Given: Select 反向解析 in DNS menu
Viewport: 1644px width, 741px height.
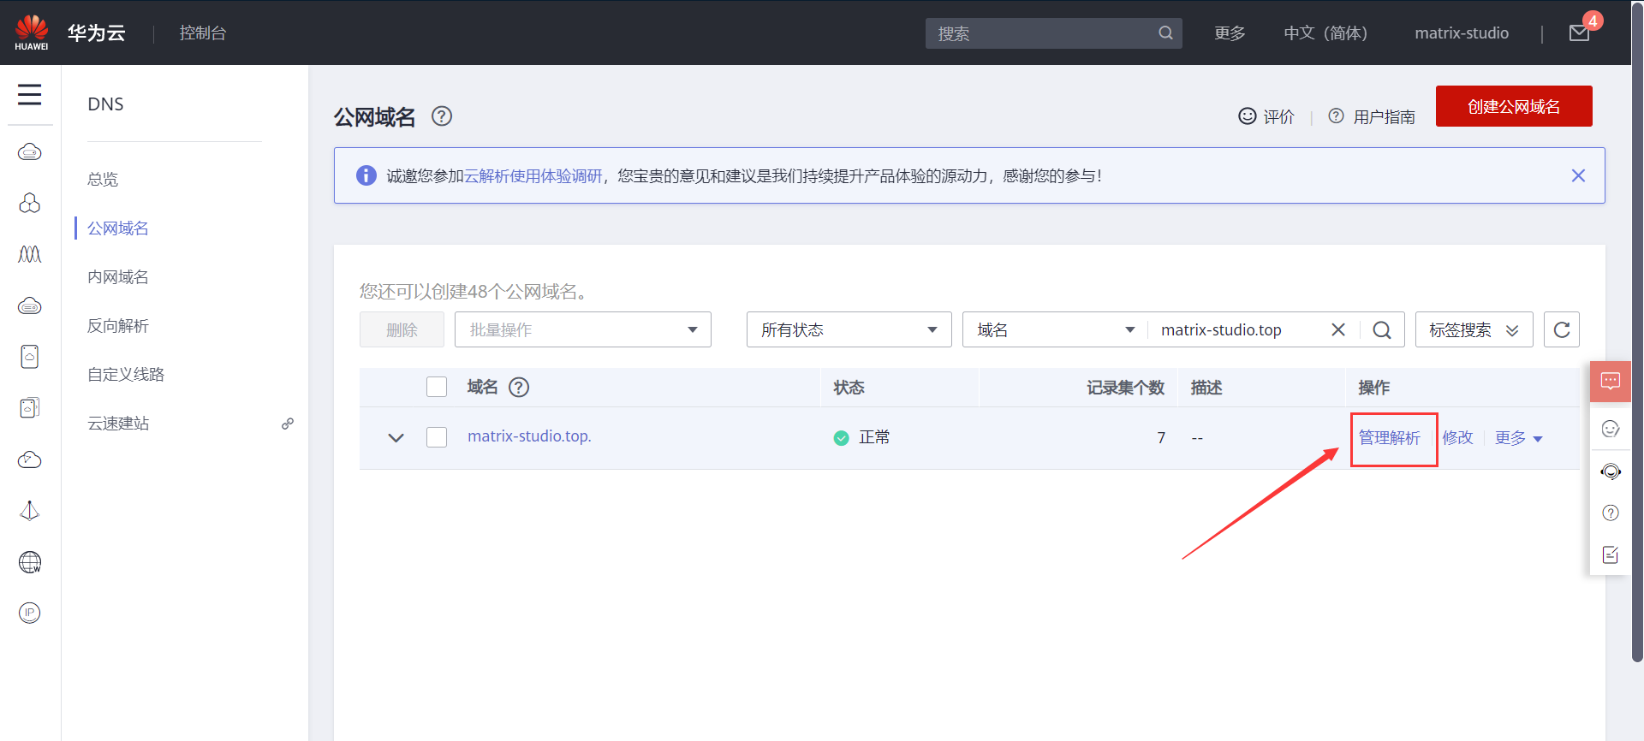Looking at the screenshot, I should point(118,326).
